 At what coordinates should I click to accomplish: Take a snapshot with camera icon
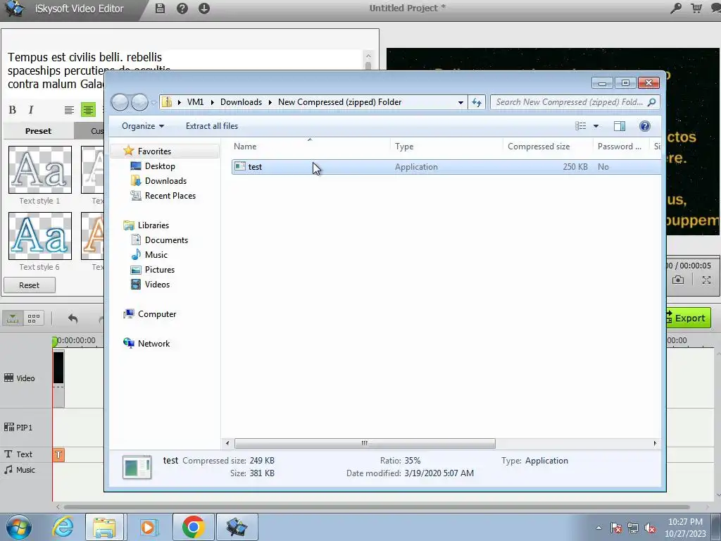pos(678,280)
